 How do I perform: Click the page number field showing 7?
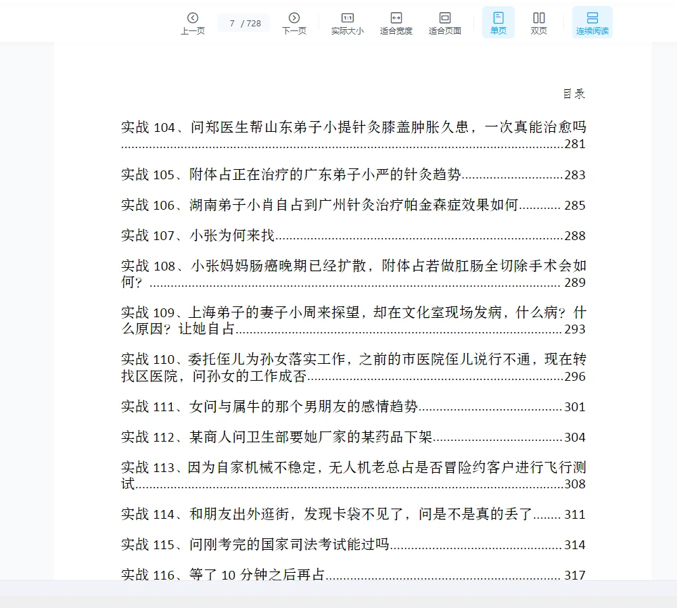pos(232,23)
